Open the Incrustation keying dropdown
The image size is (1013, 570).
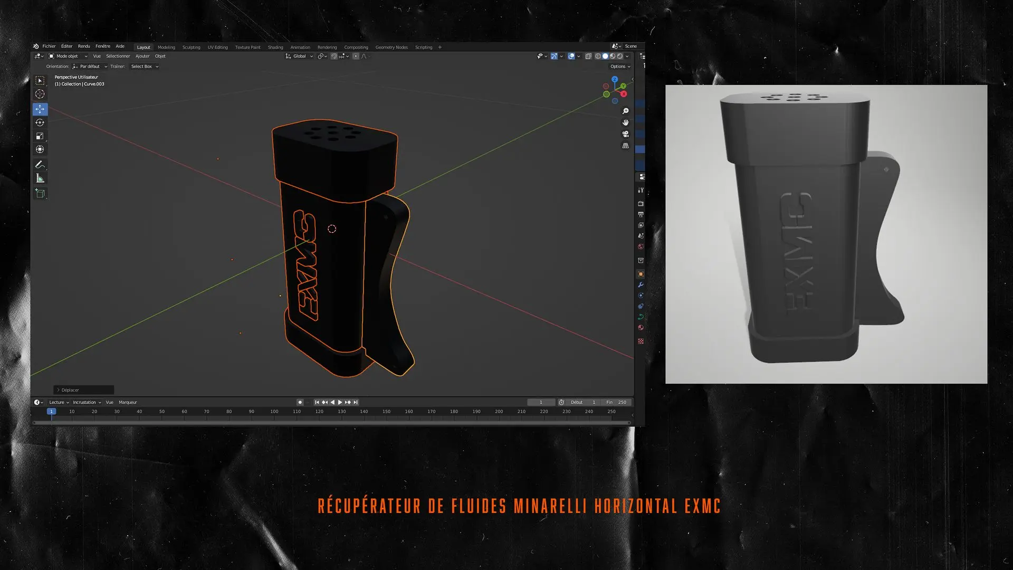(87, 402)
